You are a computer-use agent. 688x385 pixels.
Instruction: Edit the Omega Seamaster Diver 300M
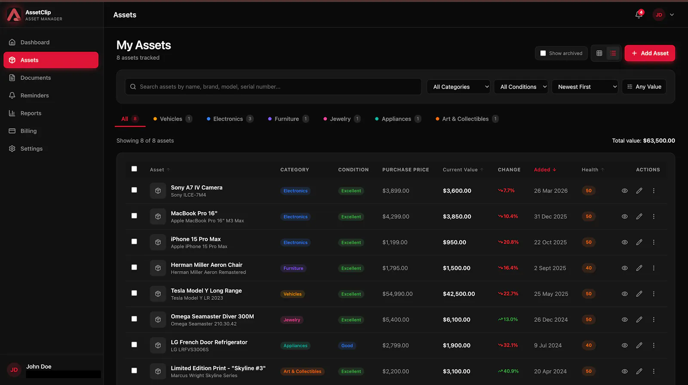(x=639, y=320)
